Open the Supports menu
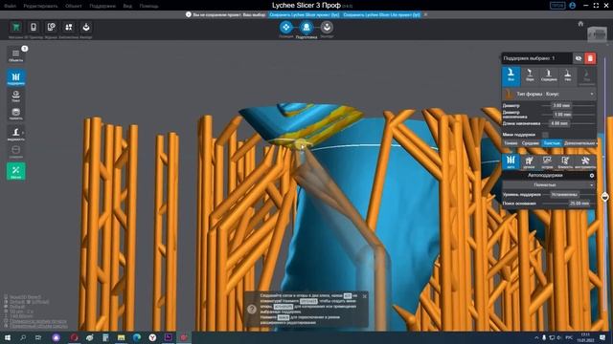 point(102,6)
